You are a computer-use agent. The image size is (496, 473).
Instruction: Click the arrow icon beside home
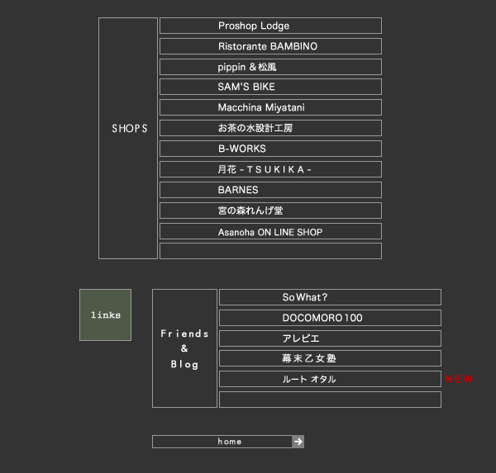[298, 442]
